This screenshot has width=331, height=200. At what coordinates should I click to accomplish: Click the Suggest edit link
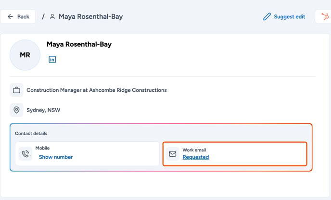coord(284,17)
